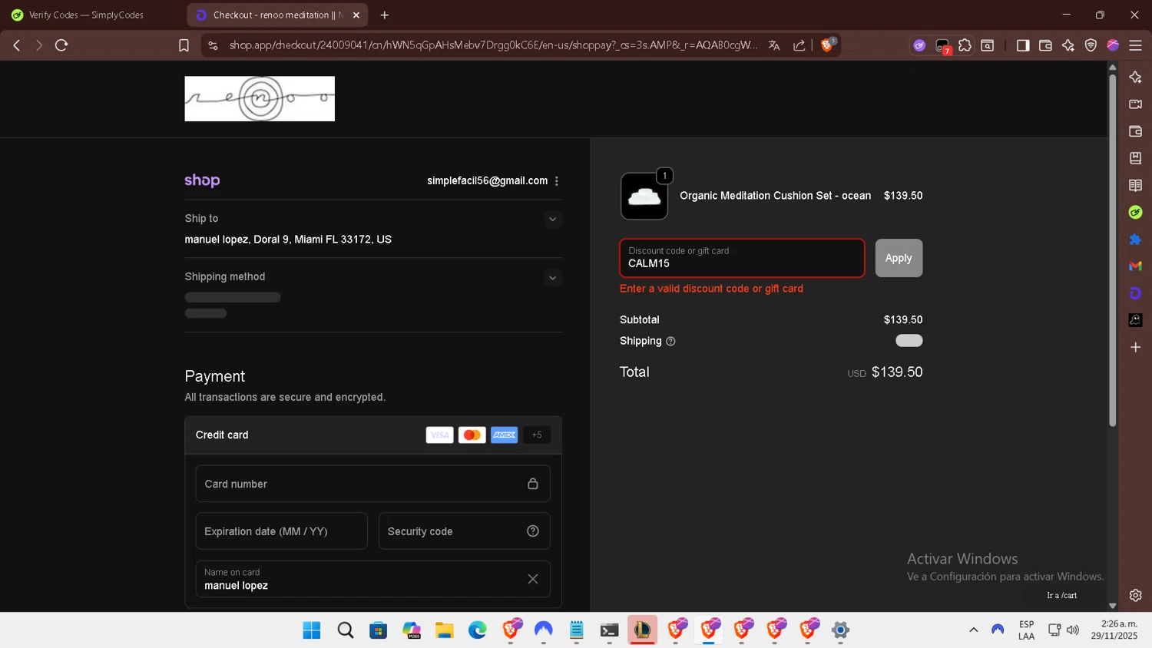Open the tab search toolbar icon
1152x648 pixels.
tap(988, 45)
